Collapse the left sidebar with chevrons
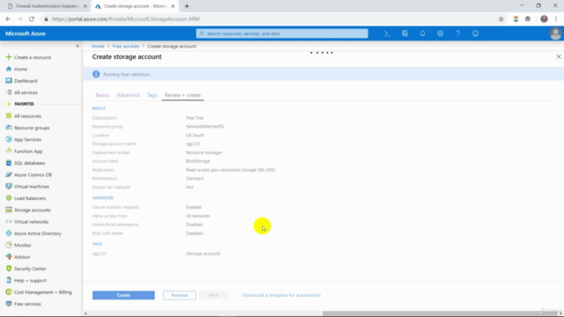Screen dimensions: 564x317 (78, 46)
